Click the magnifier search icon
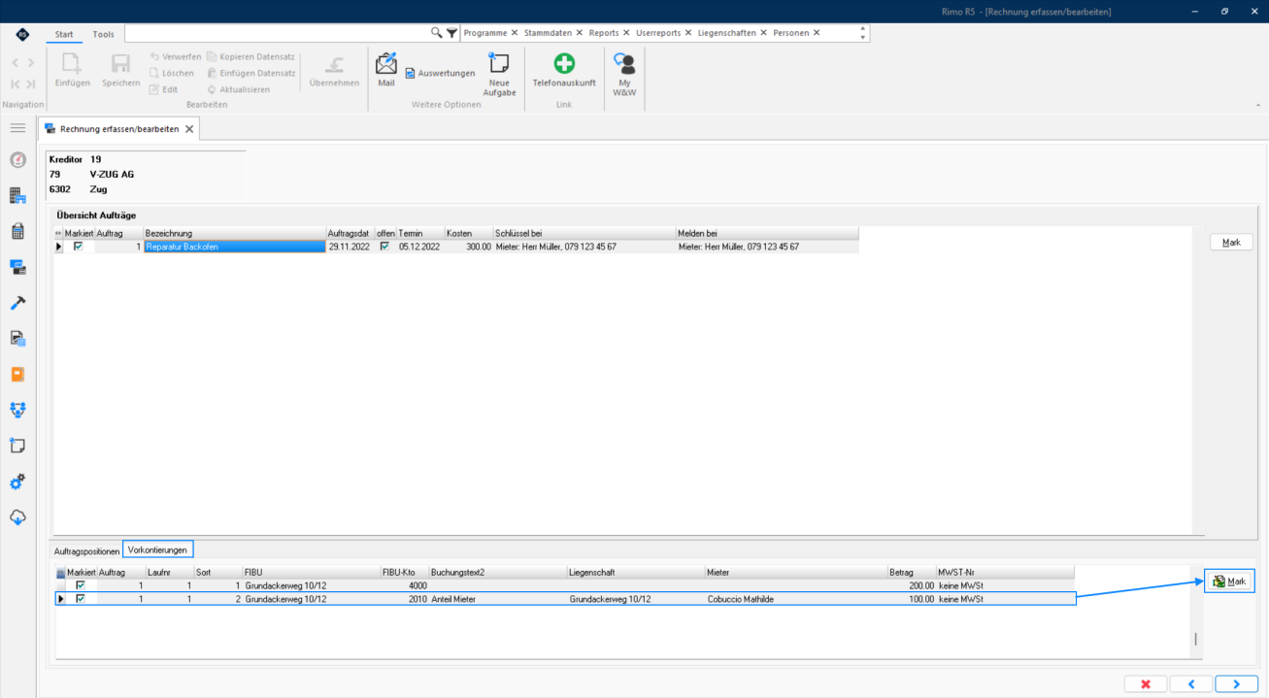The image size is (1269, 698). coord(437,33)
